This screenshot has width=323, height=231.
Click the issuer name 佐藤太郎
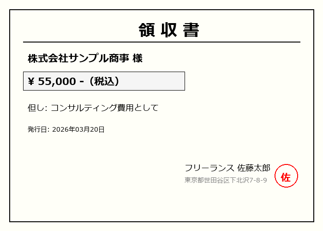pyautogui.click(x=254, y=168)
